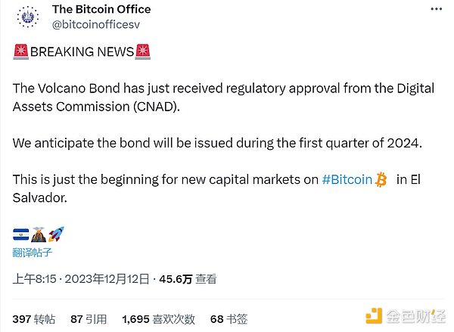Click the left siren emoji before BREAKING NEWS
The width and height of the screenshot is (454, 332).
point(20,51)
